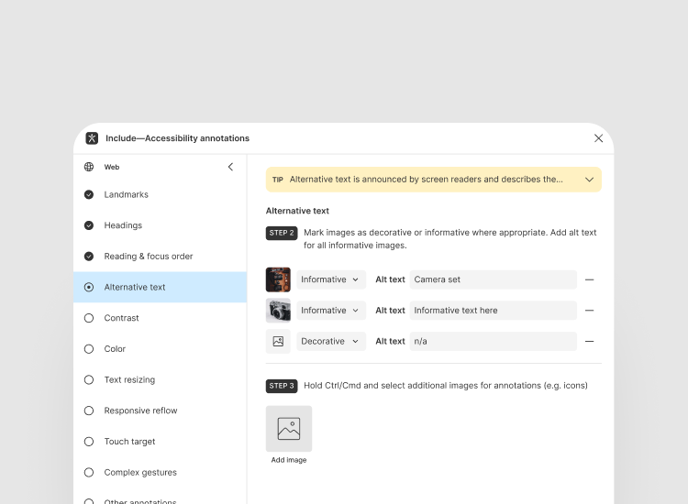Remove the Decorative n/a row
Viewport: 688px width, 504px height.
click(589, 342)
